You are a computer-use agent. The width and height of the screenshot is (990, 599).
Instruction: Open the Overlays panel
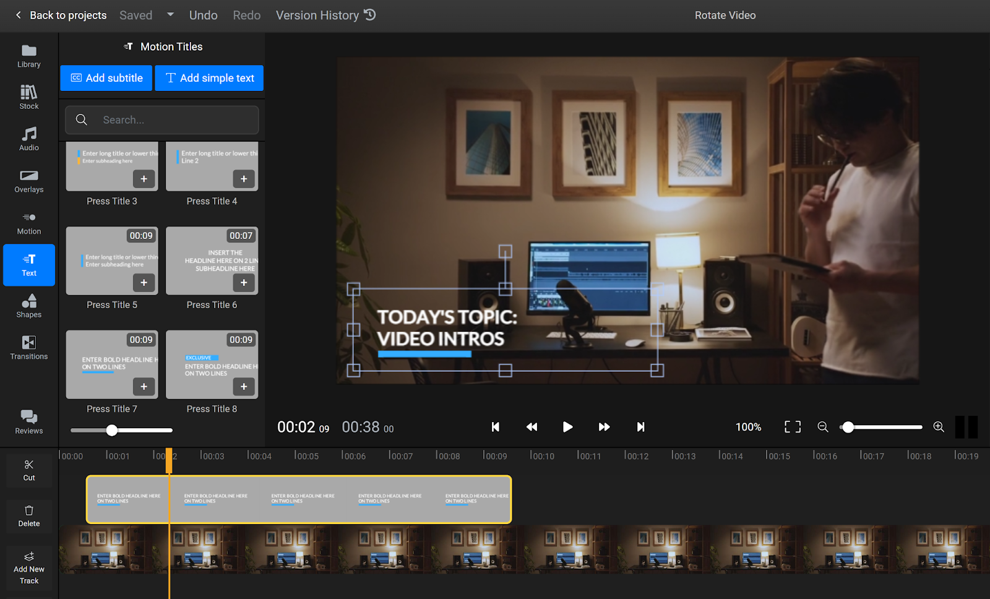[x=29, y=181]
